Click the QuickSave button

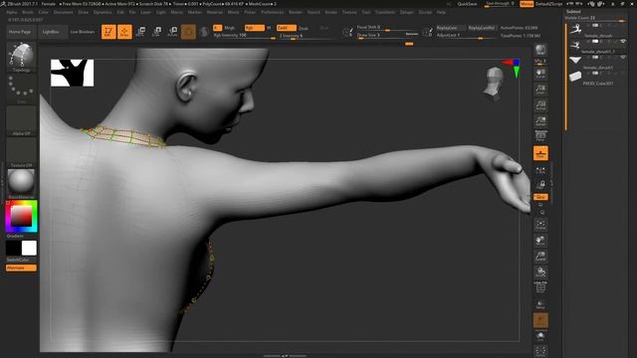point(467,4)
